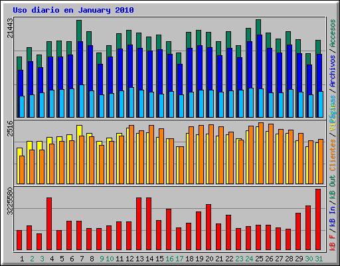Click the light-blue pages bar for day 1

pyautogui.click(x=22, y=106)
